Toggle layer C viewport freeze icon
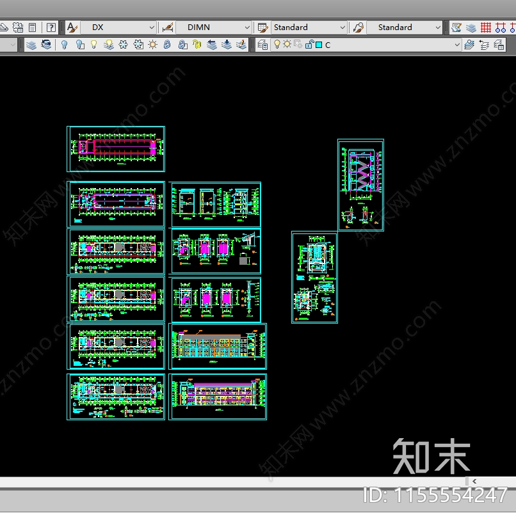This screenshot has height=520, width=516. 298,44
